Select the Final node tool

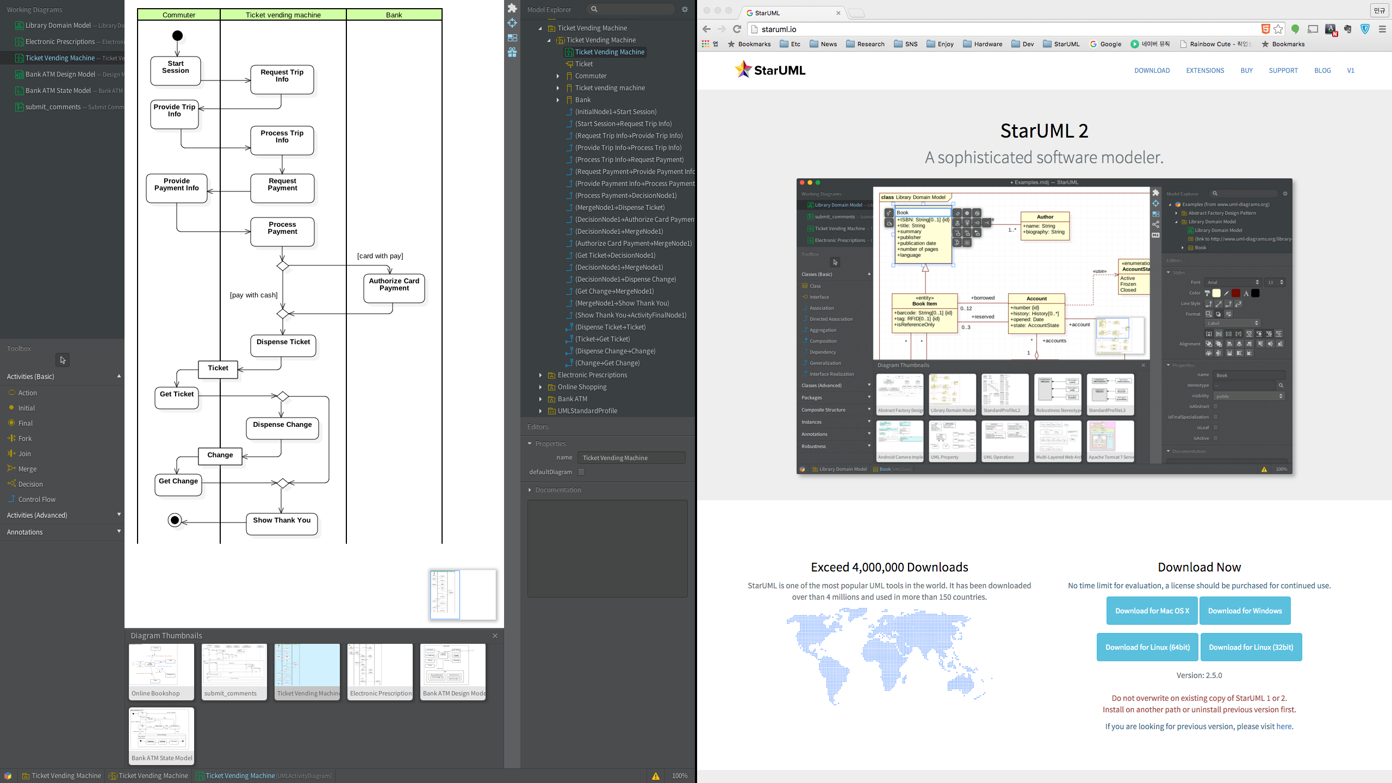pos(25,422)
